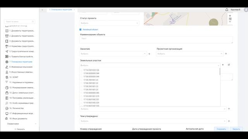Viewport: 248px width, 139px height.
Task: Click the pin icon for 9. Искусственные земельные
Action: point(7,72)
